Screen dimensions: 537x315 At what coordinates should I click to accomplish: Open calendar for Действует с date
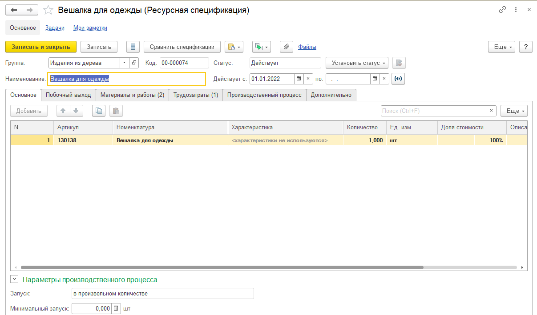[x=299, y=79]
